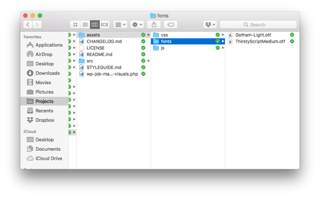
Task: Select the css folder
Action: pos(164,35)
